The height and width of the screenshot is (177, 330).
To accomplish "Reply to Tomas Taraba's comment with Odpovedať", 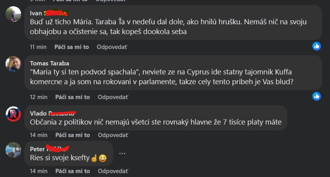I will [x=113, y=97].
